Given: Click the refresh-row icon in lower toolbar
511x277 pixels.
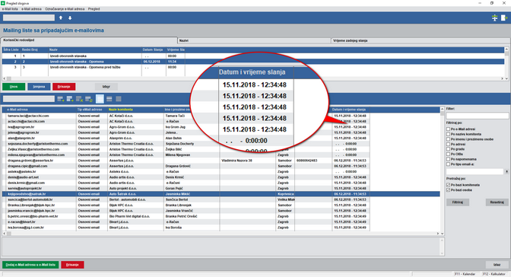Looking at the screenshot, I should [x=89, y=99].
